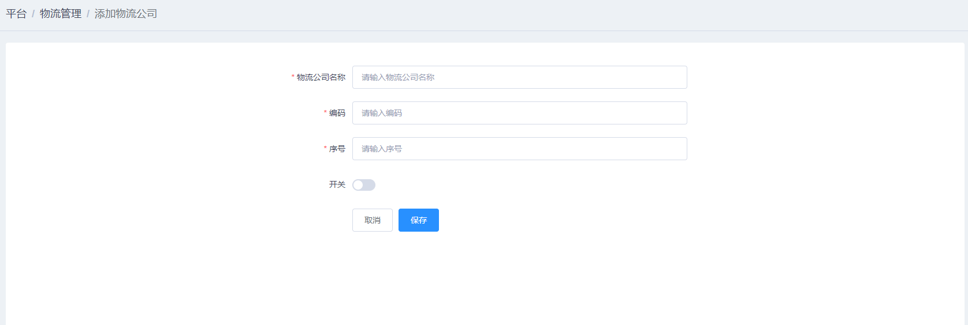Click into the 编码 text box
968x325 pixels.
point(519,113)
